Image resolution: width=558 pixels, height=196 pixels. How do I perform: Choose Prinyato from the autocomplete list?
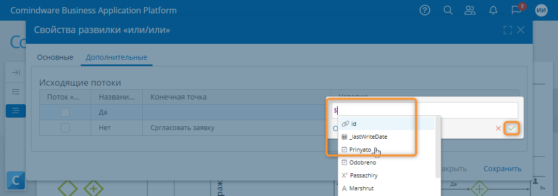coord(386,150)
